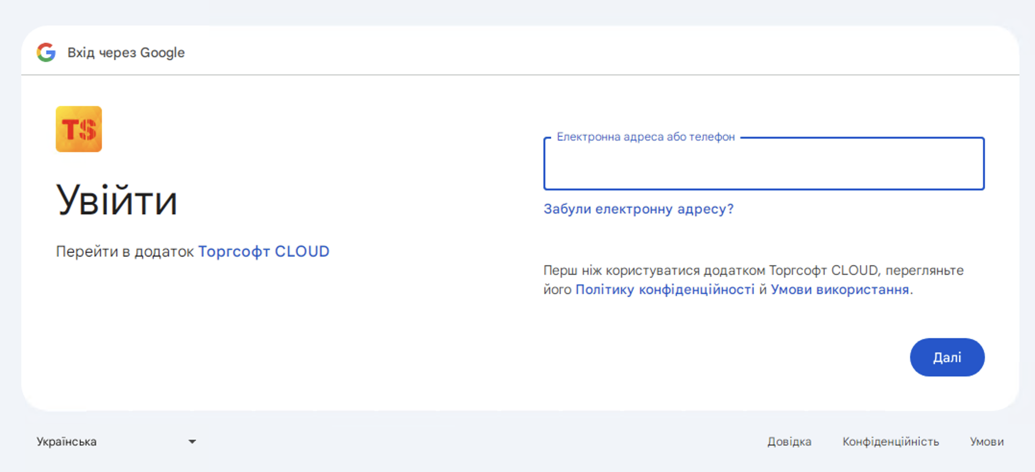The image size is (1035, 472).
Task: Click the language dropdown arrow icon
Action: (x=192, y=442)
